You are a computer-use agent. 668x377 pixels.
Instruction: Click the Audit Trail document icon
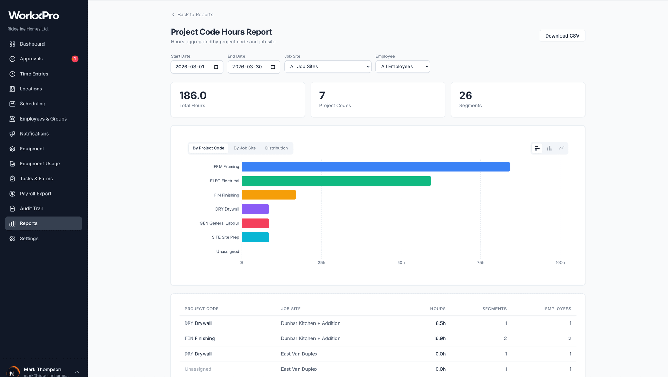coord(13,208)
